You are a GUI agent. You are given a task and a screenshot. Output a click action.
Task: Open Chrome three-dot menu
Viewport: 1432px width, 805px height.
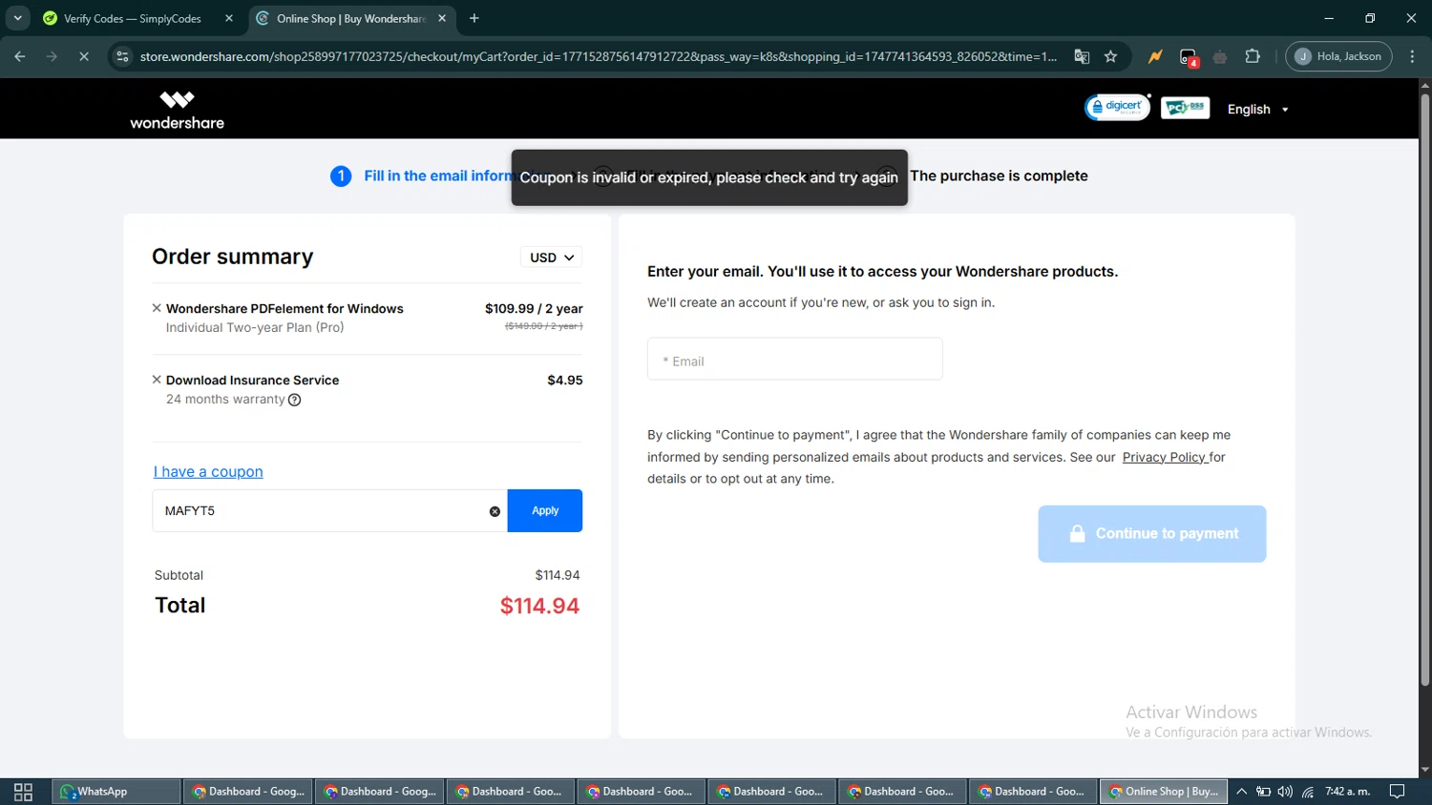[x=1412, y=56]
